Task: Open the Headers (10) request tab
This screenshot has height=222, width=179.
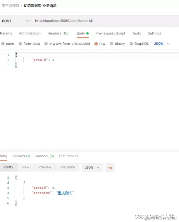Action: (x=58, y=33)
